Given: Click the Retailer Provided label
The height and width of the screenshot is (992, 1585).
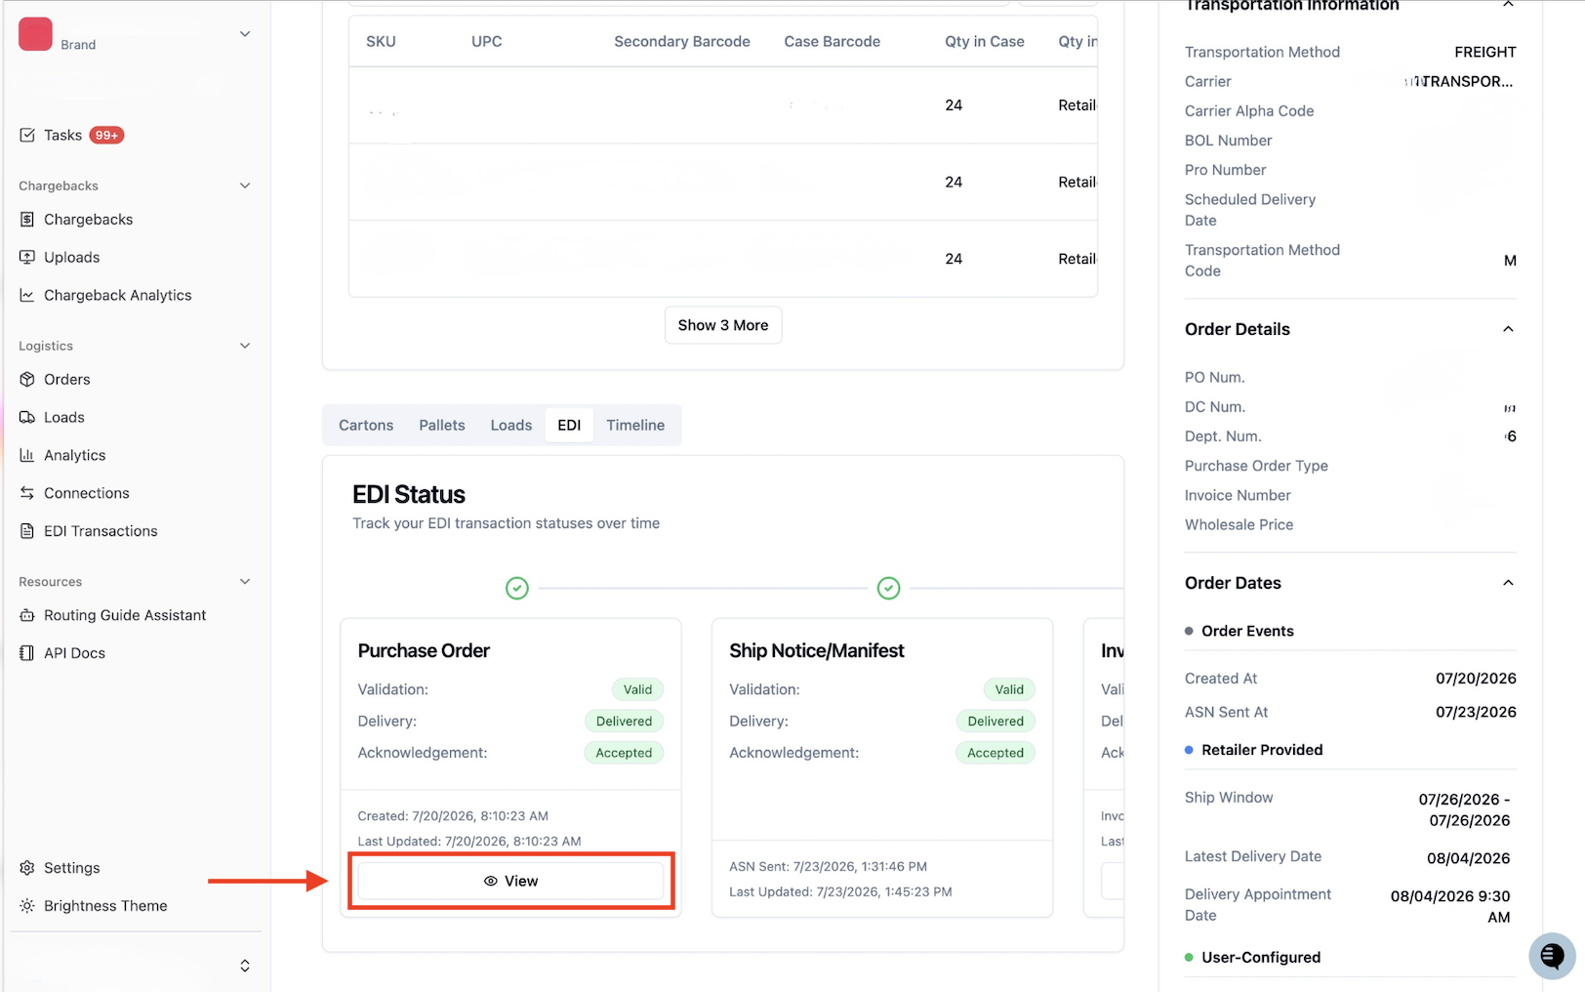Looking at the screenshot, I should click(x=1262, y=750).
